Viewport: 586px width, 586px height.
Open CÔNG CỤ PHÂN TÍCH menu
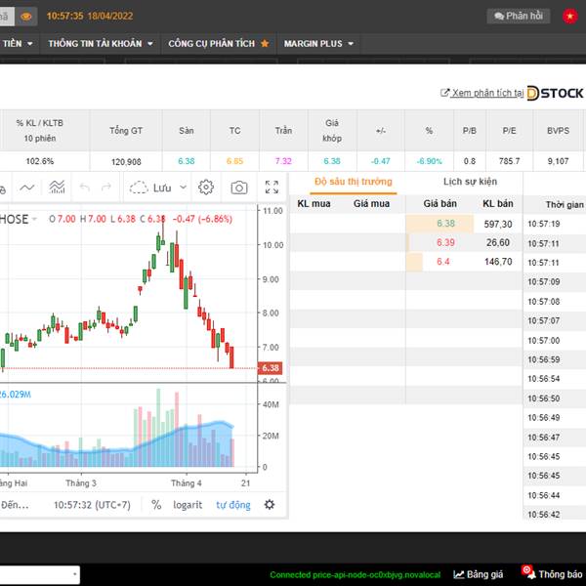coord(212,44)
